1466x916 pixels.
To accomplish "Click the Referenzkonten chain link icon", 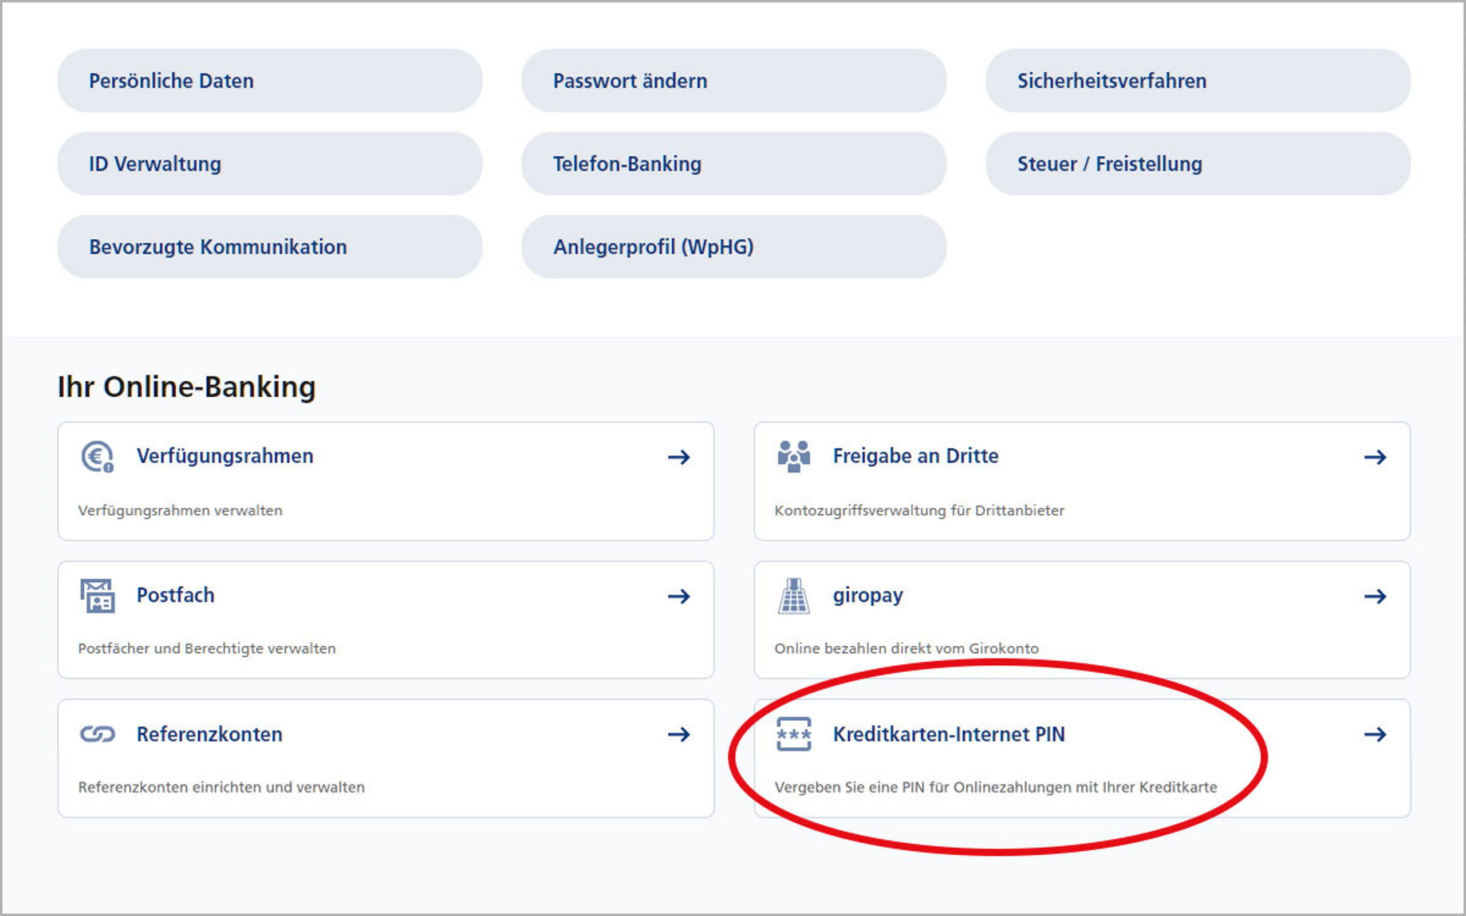I will (x=97, y=735).
